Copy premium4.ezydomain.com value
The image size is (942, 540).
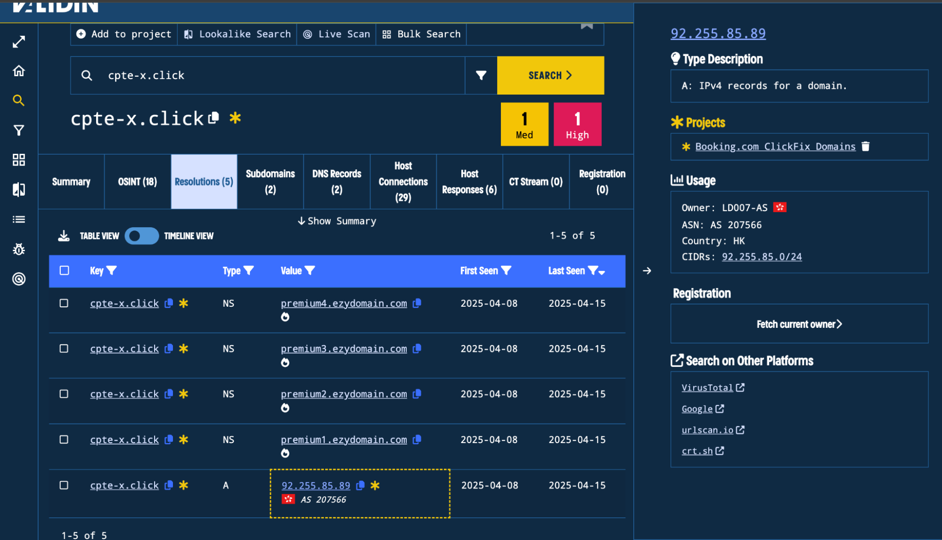417,303
